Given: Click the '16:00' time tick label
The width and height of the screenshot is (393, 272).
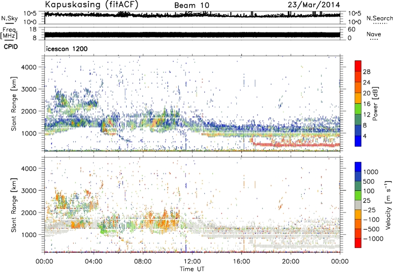Looking at the screenshot, I should (x=241, y=262).
